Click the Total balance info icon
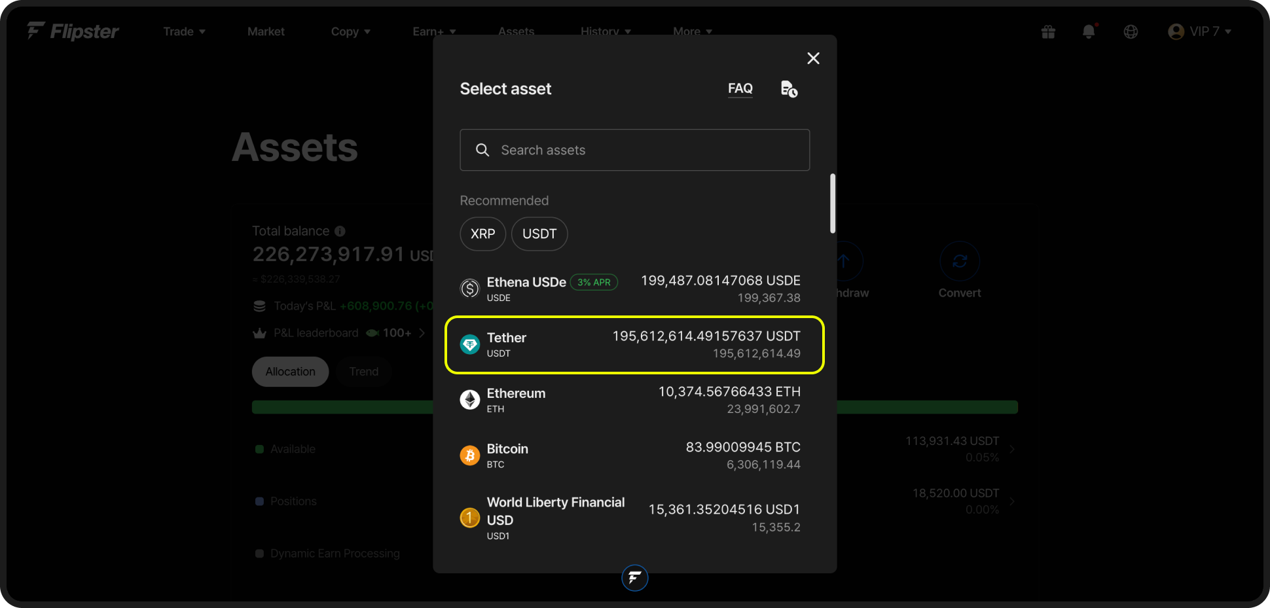The width and height of the screenshot is (1270, 608). click(x=340, y=231)
